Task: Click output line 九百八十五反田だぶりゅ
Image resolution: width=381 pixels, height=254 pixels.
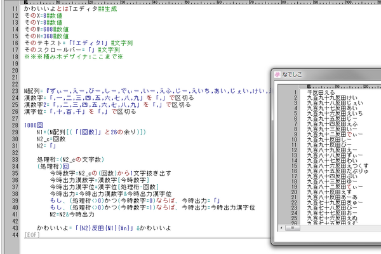Action: click(x=338, y=171)
